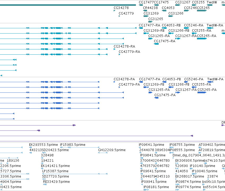Image resolution: width=225 pixels, height=191 pixels.
Task: Click the 328498 EST label
Action: 47,155
